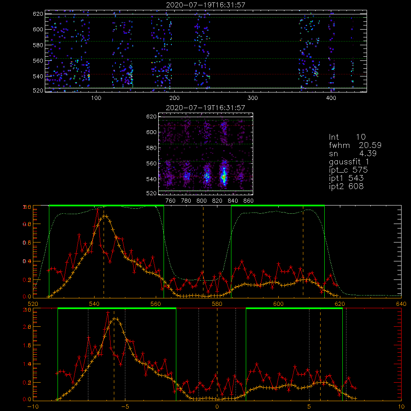Click the orange fit peak in profile plot
The image size is (411, 411).
tap(105, 216)
